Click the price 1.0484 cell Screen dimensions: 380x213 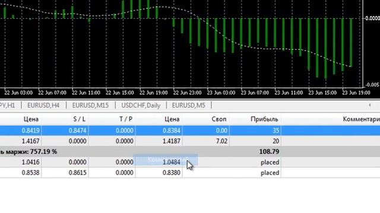172,162
